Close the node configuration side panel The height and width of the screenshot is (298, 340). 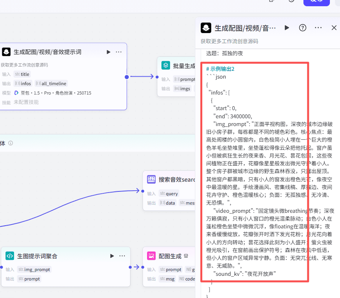point(334,28)
